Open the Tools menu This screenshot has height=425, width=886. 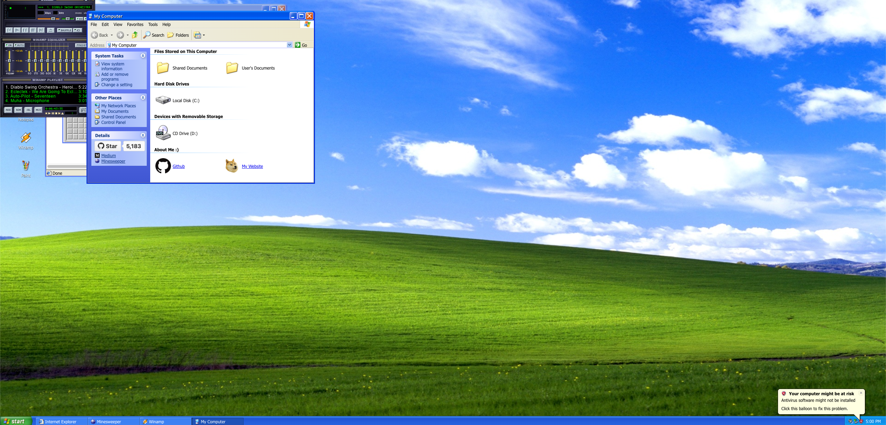click(153, 25)
